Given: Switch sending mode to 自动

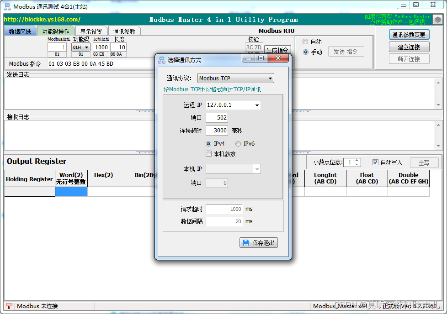Looking at the screenshot, I should (304, 42).
